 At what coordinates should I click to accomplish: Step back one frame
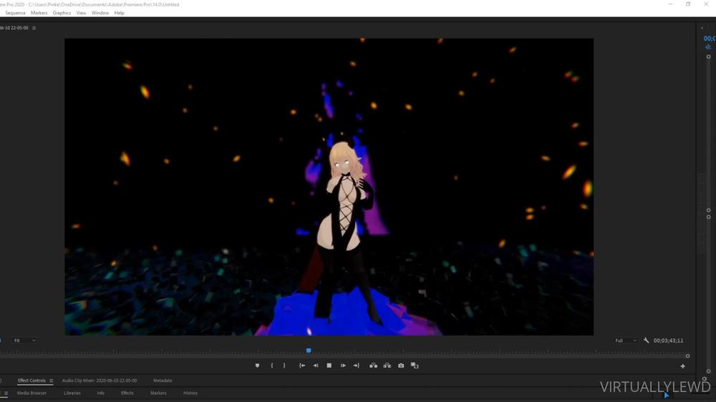pyautogui.click(x=316, y=366)
